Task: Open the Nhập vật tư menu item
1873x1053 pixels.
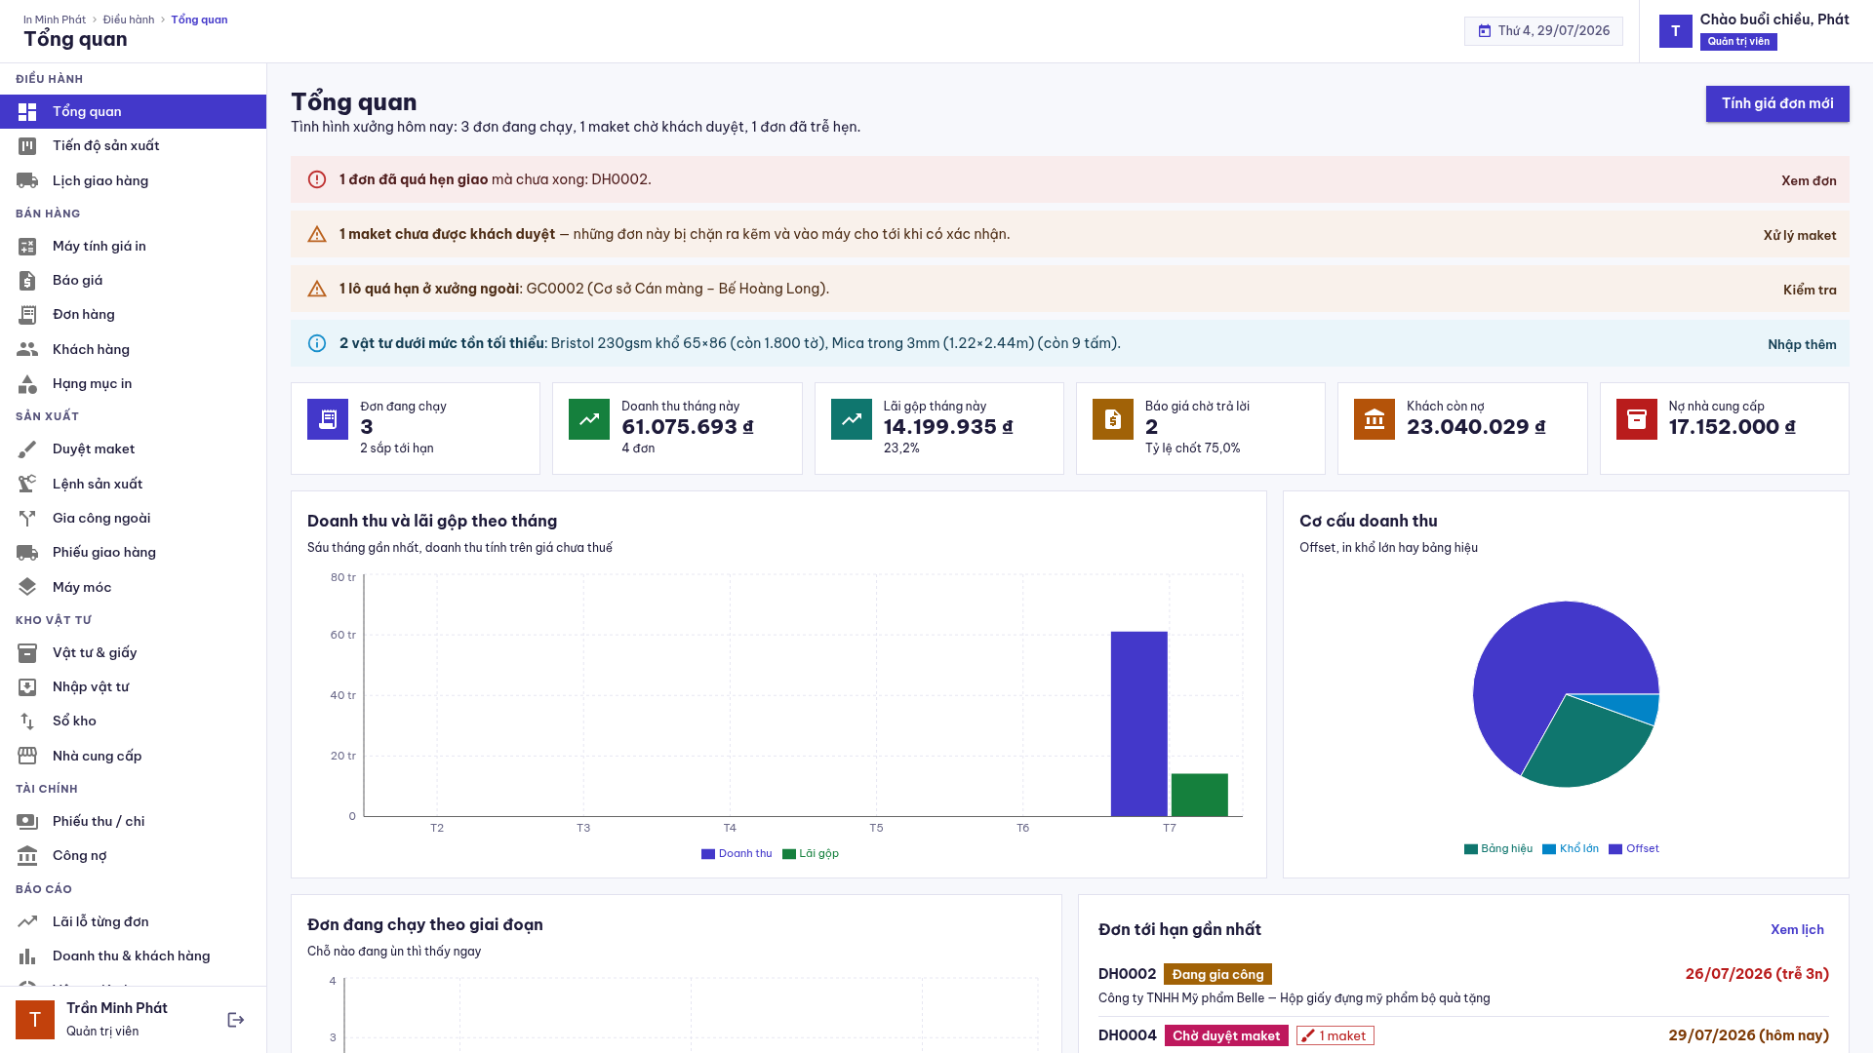Action: click(x=133, y=686)
